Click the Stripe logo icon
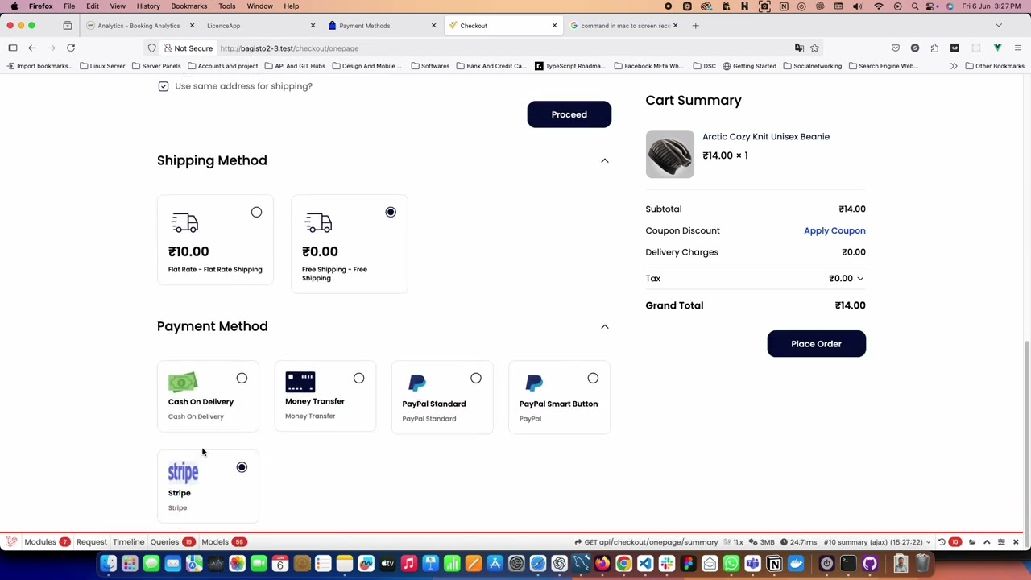The width and height of the screenshot is (1031, 580). (x=183, y=472)
